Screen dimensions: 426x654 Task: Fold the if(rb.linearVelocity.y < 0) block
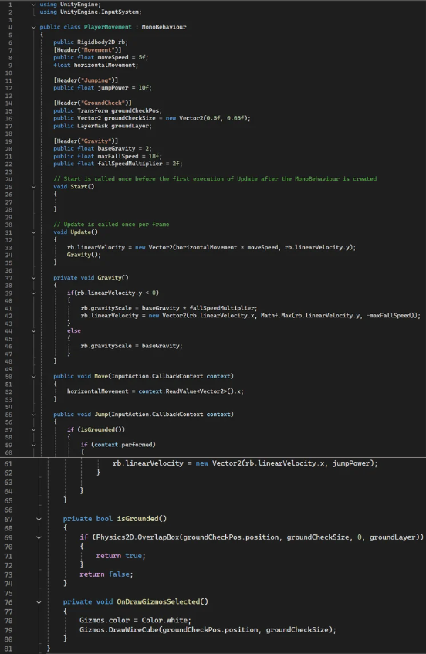(x=33, y=293)
